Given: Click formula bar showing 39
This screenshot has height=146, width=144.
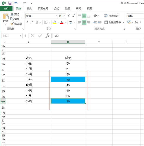Looking at the screenshot, I should coord(98,36).
